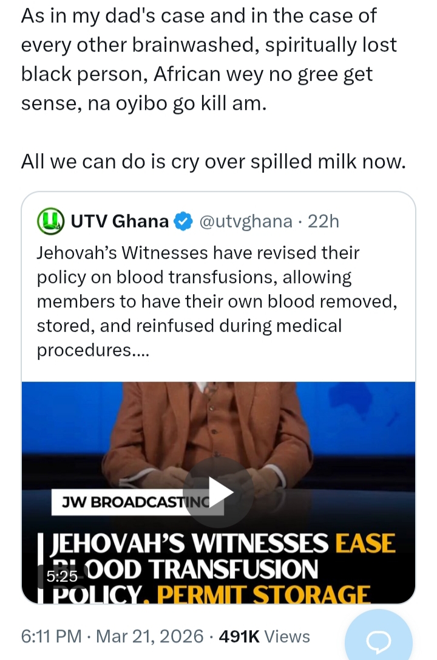The width and height of the screenshot is (437, 660).
Task: Tap the 6:11 PM post time
Action: pos(51,636)
